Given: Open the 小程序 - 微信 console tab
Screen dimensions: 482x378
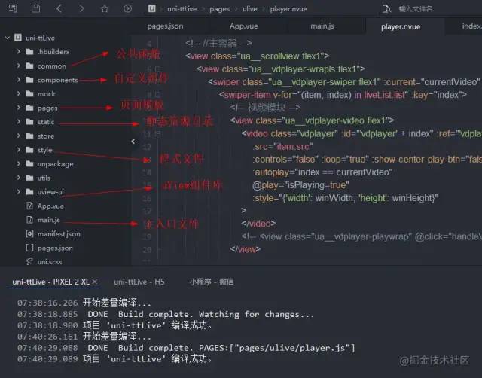Looking at the screenshot, I should pyautogui.click(x=212, y=282).
